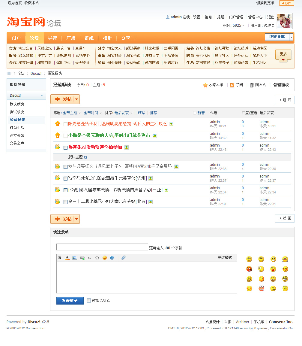
Task: Select 时尚生活 in the sidebar
Action: 17,128
